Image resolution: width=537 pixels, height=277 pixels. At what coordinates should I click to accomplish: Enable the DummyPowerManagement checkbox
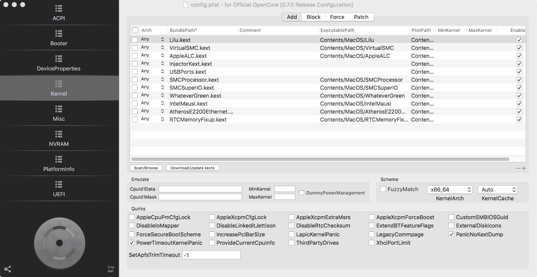[302, 193]
